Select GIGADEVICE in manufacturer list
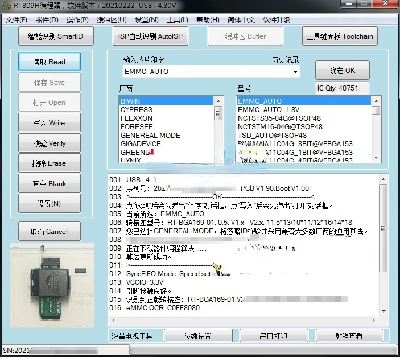The width and height of the screenshot is (400, 357). point(166,144)
